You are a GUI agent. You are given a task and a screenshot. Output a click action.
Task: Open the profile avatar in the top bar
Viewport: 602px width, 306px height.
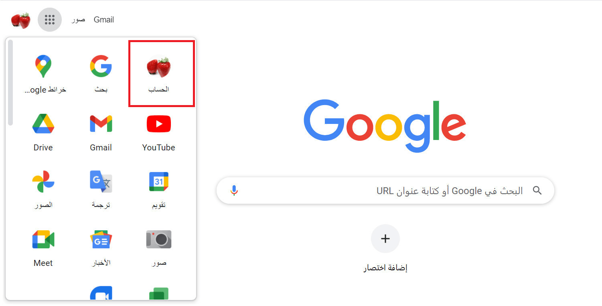click(21, 20)
